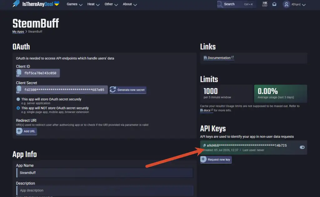Click the Search box in header

click(237, 4)
